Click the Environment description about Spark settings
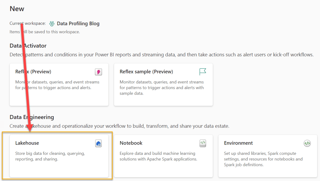The width and height of the screenshot is (320, 181). tap(263, 159)
